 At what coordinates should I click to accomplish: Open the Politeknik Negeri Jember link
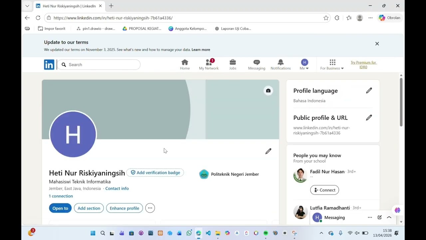[x=229, y=174]
